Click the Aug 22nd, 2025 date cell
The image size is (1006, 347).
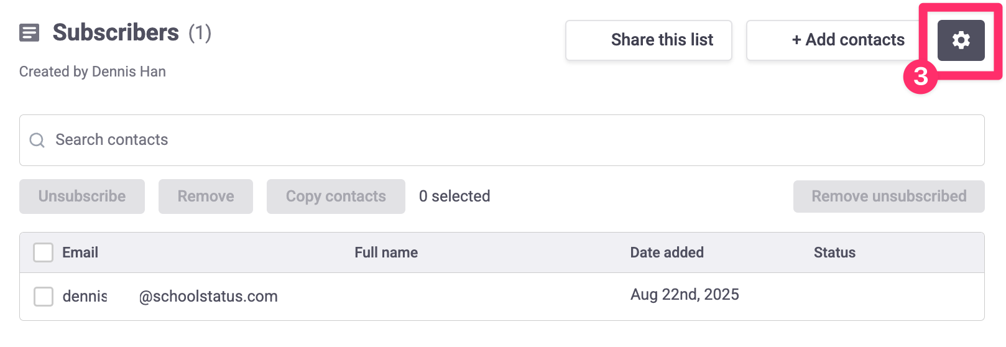pyautogui.click(x=685, y=294)
